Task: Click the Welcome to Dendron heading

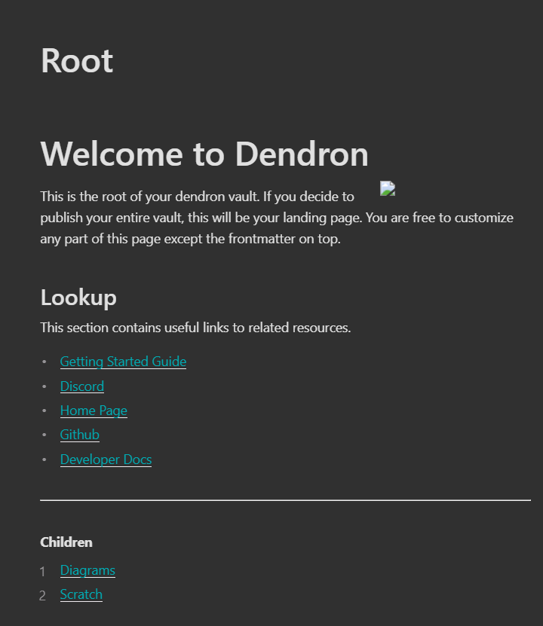Action: (x=204, y=154)
